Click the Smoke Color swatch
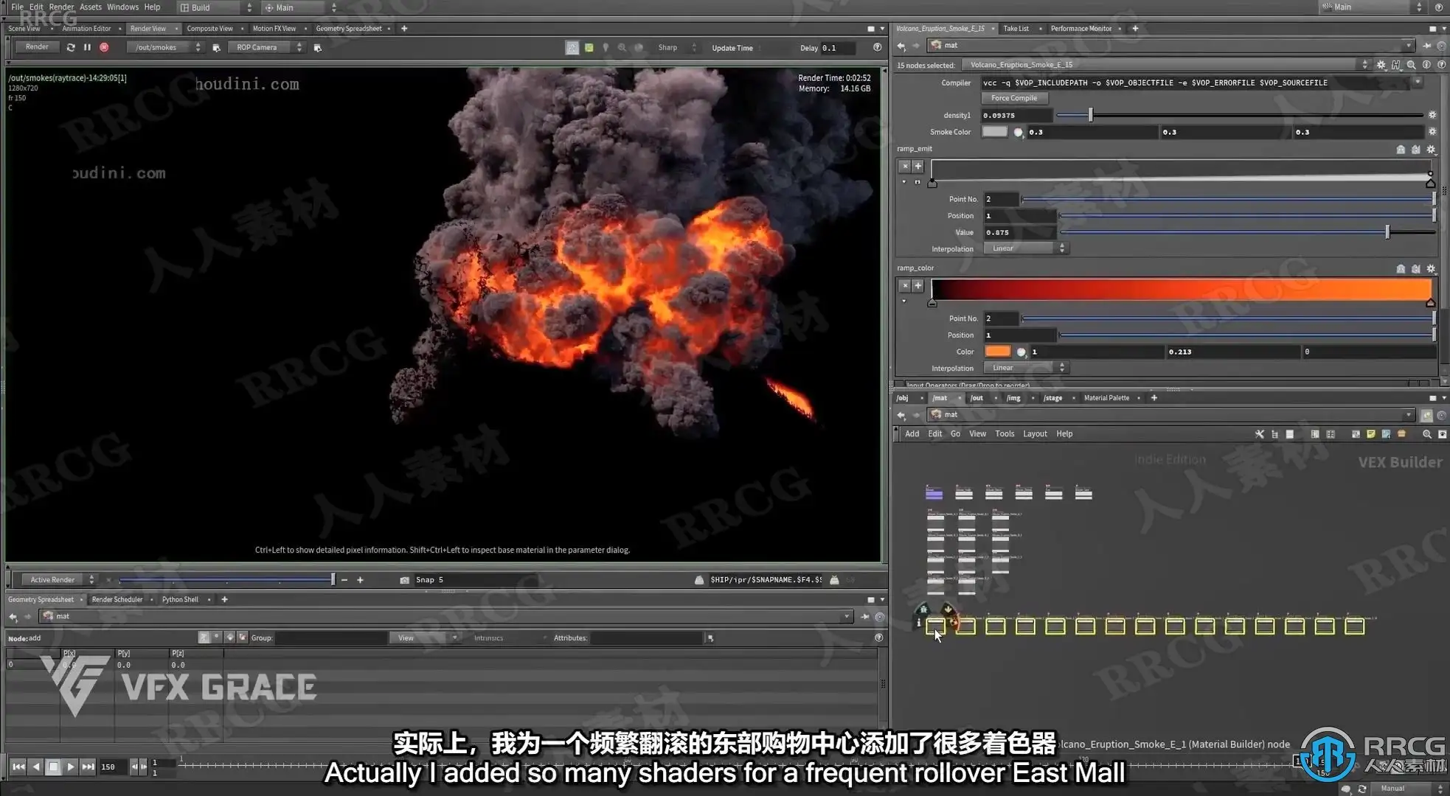1450x796 pixels. coord(993,132)
